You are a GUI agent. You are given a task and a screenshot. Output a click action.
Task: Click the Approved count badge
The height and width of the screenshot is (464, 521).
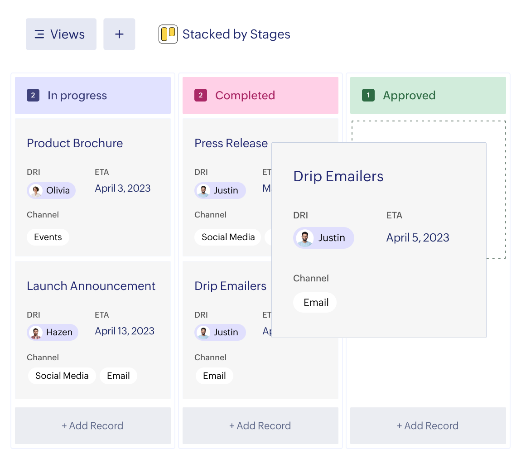coord(368,96)
